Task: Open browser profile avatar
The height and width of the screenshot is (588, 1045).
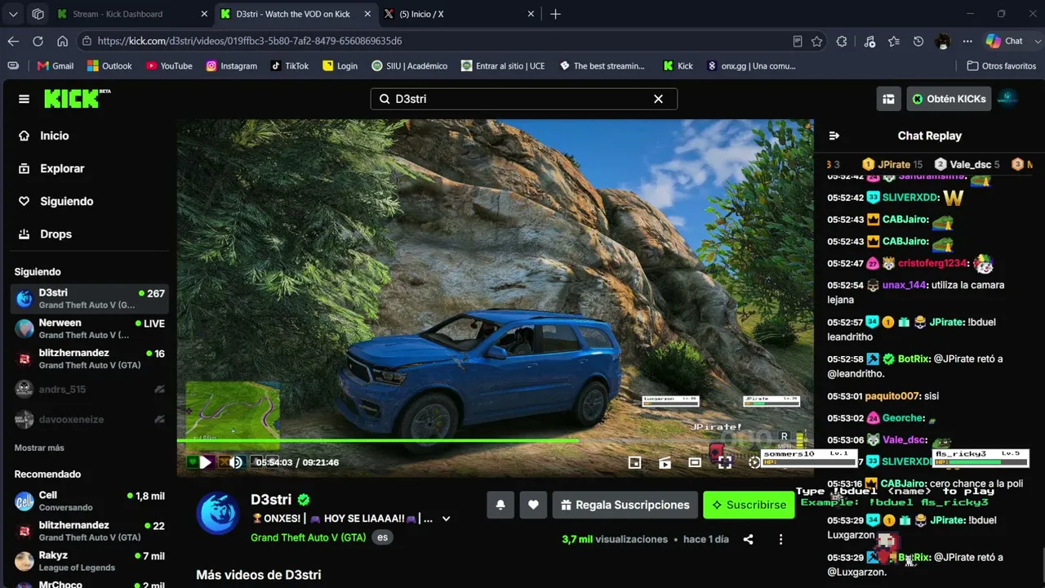Action: tap(943, 41)
